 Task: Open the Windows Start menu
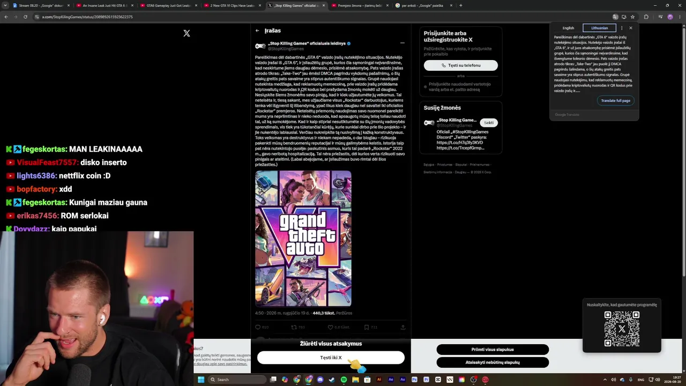pyautogui.click(x=201, y=380)
